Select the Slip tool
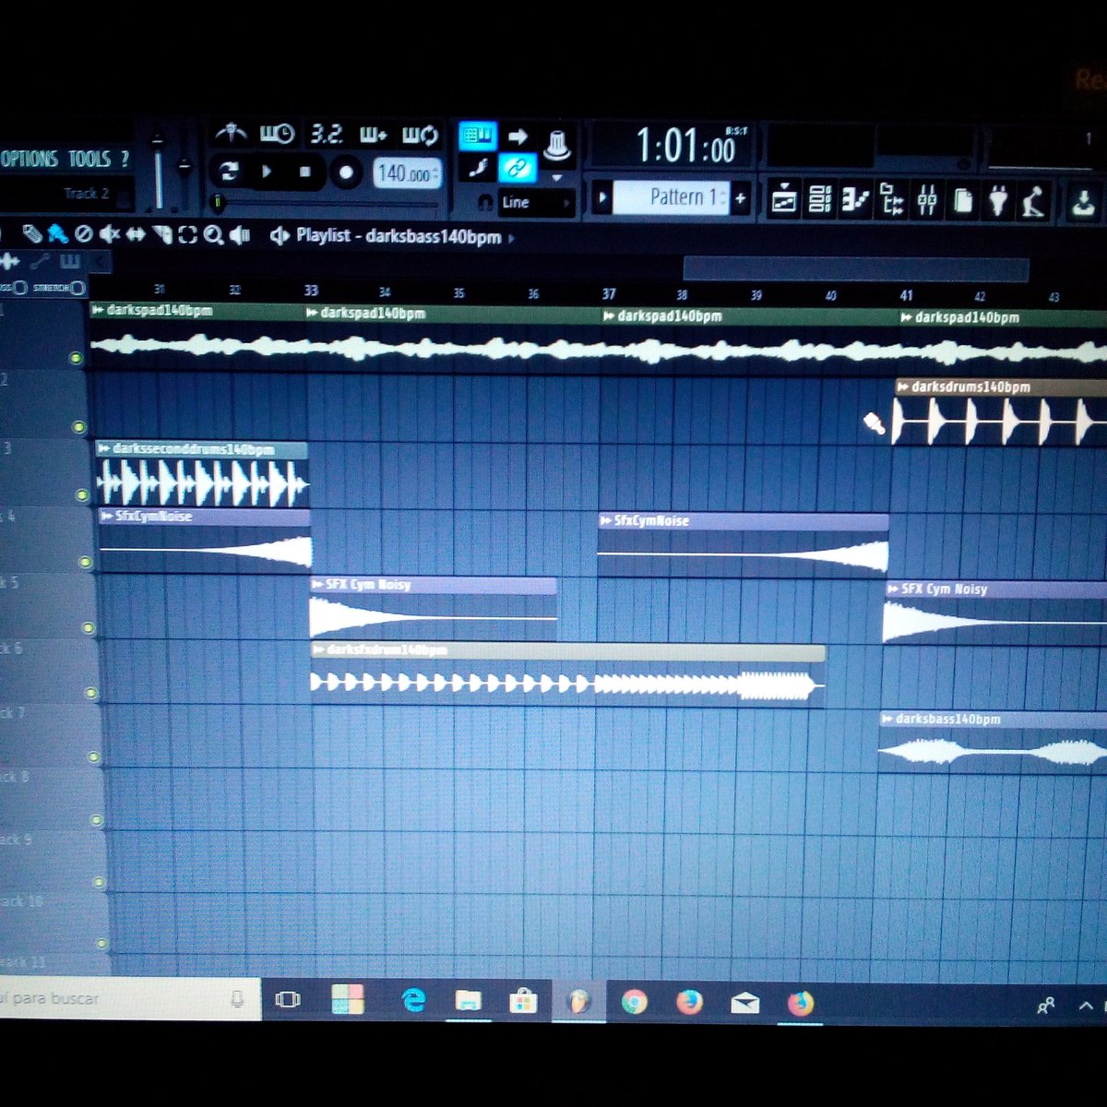Image resolution: width=1107 pixels, height=1107 pixels. [x=136, y=235]
